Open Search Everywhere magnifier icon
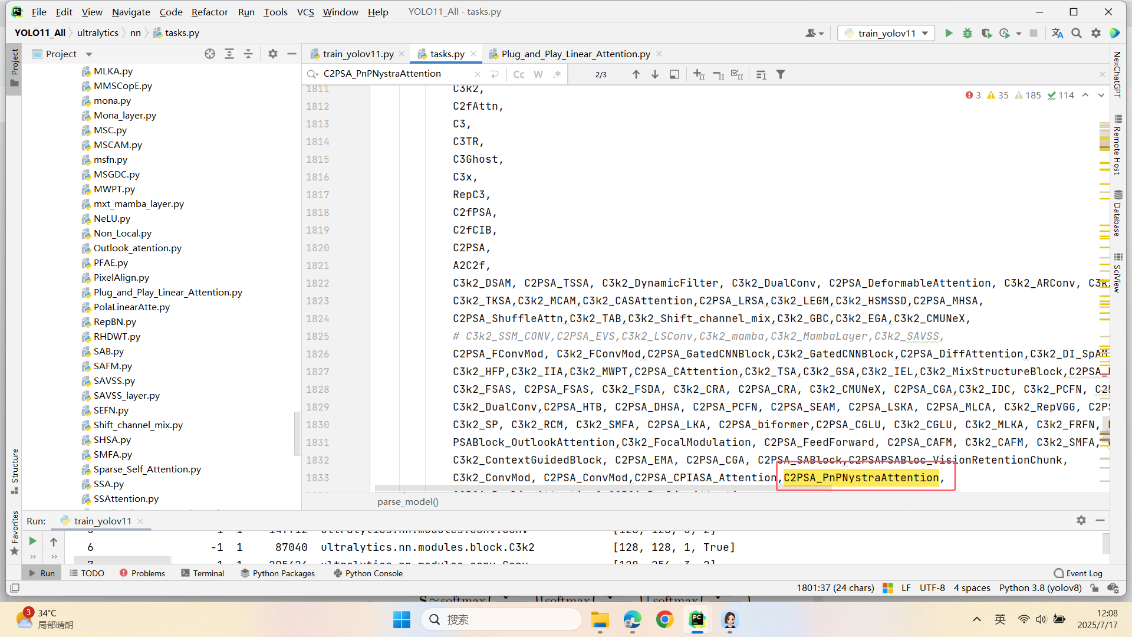Screen dimensions: 1132x637 click(1077, 34)
